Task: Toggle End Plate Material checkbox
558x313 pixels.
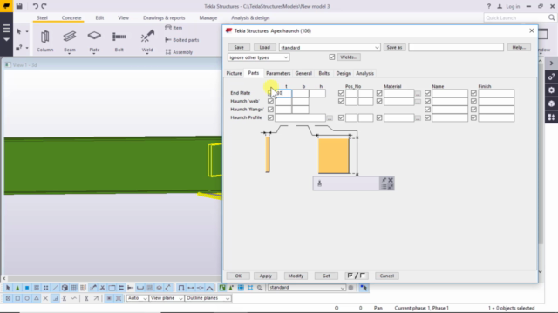Action: (x=379, y=93)
